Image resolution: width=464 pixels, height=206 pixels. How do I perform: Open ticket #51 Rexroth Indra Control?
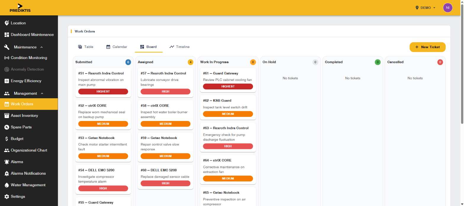point(103,82)
